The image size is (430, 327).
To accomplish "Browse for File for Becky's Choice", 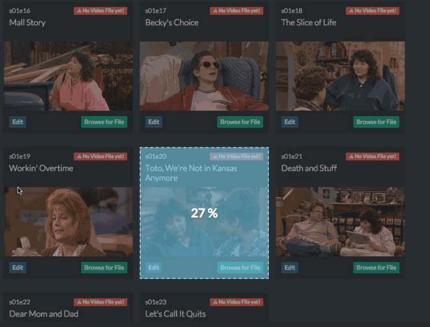I will [240, 122].
